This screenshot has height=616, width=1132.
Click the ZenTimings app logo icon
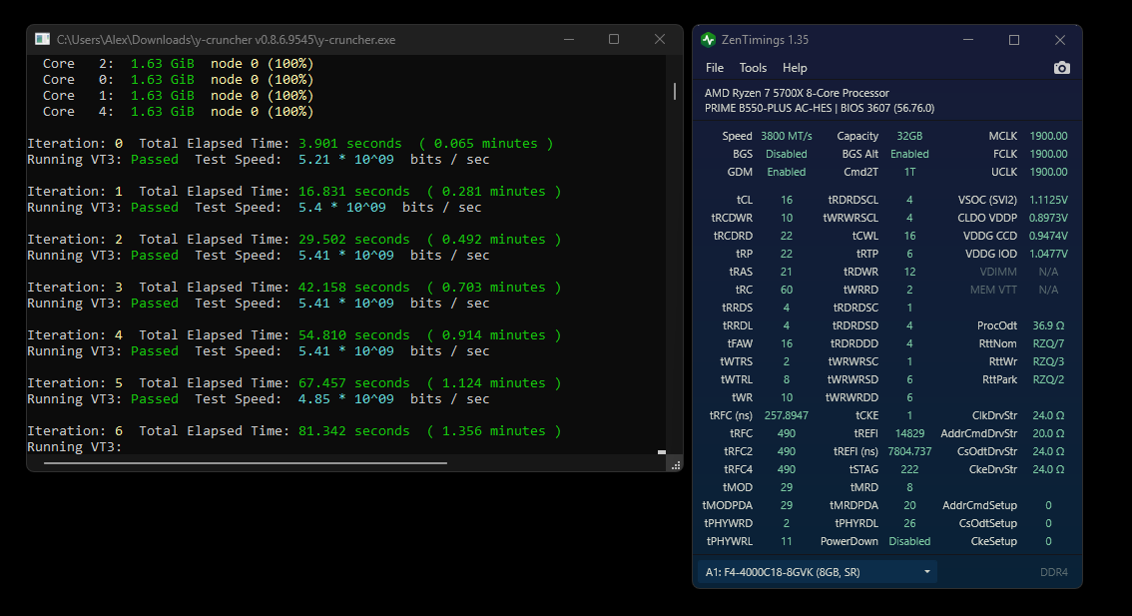point(708,40)
